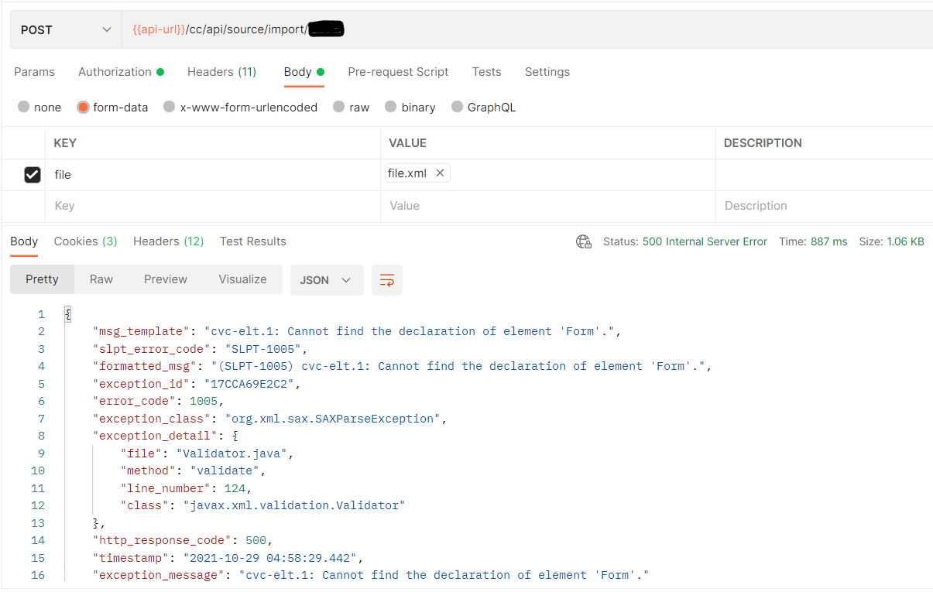Click the wrap lines icon in response toolbar
Viewport: 933px width, 592px height.
point(387,280)
